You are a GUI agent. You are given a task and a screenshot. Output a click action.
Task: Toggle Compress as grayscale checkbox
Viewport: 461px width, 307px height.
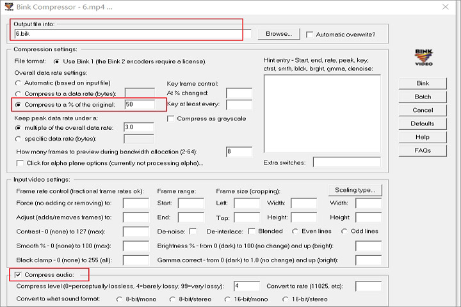coord(170,119)
